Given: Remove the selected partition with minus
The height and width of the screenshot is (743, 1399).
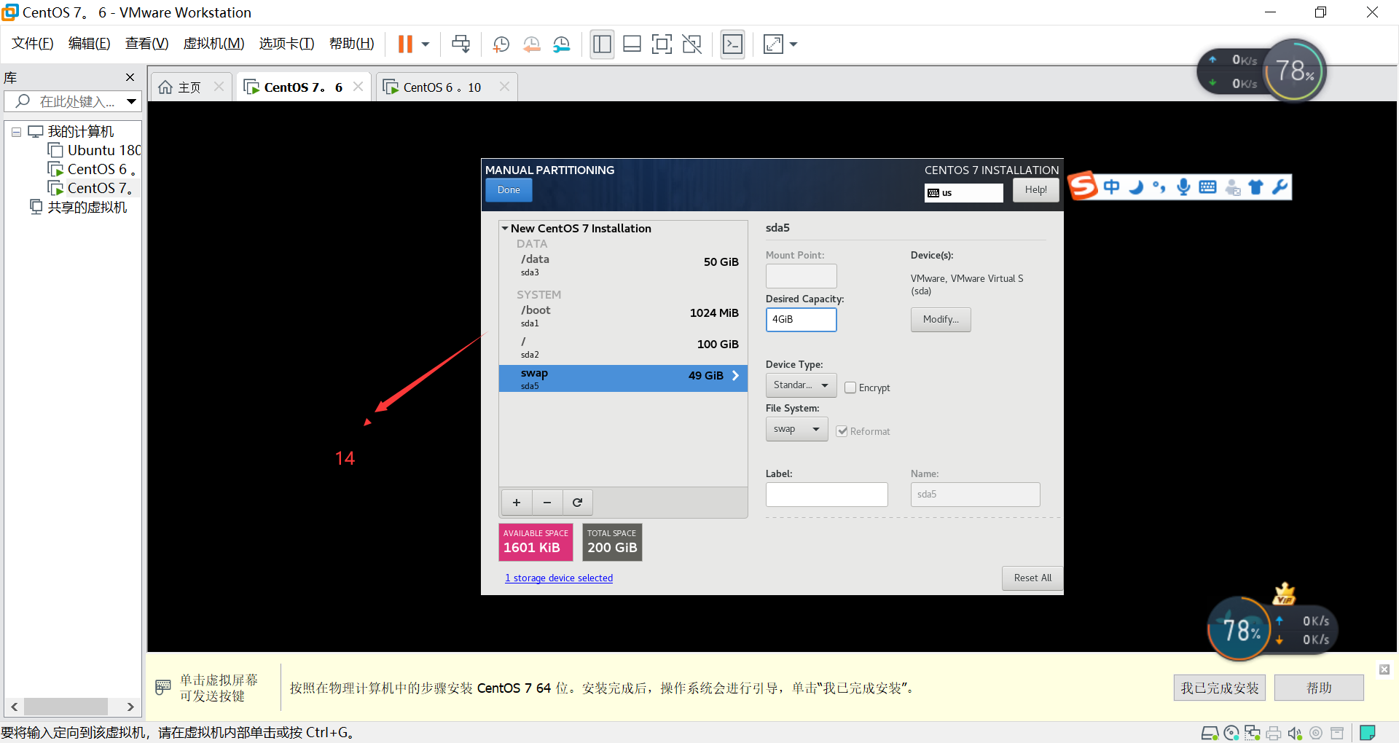Looking at the screenshot, I should 547,503.
